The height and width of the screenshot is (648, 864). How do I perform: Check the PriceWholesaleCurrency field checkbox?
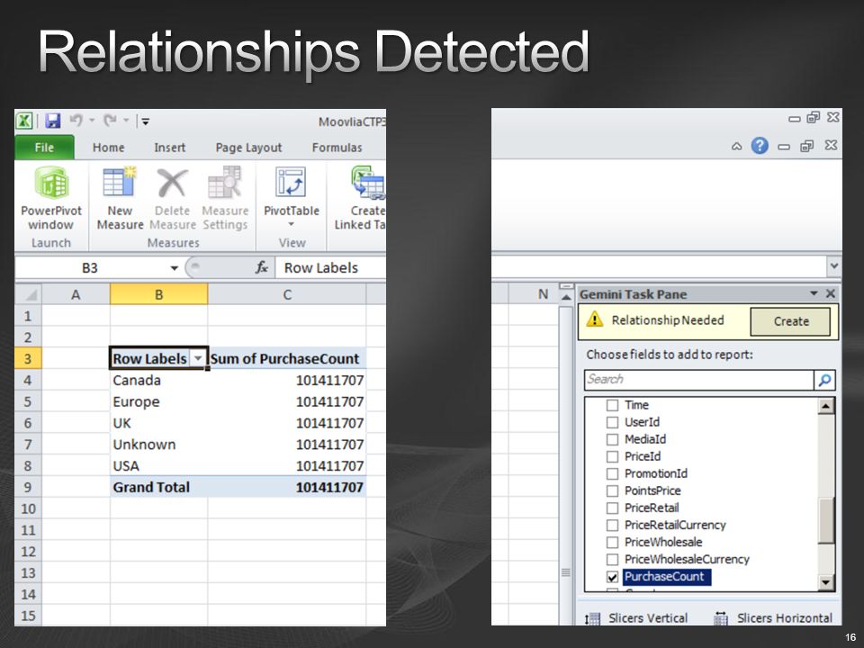point(612,559)
